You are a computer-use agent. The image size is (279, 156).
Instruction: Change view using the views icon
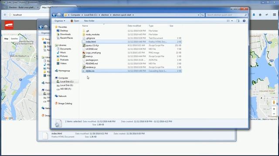pyautogui.click(x=228, y=21)
